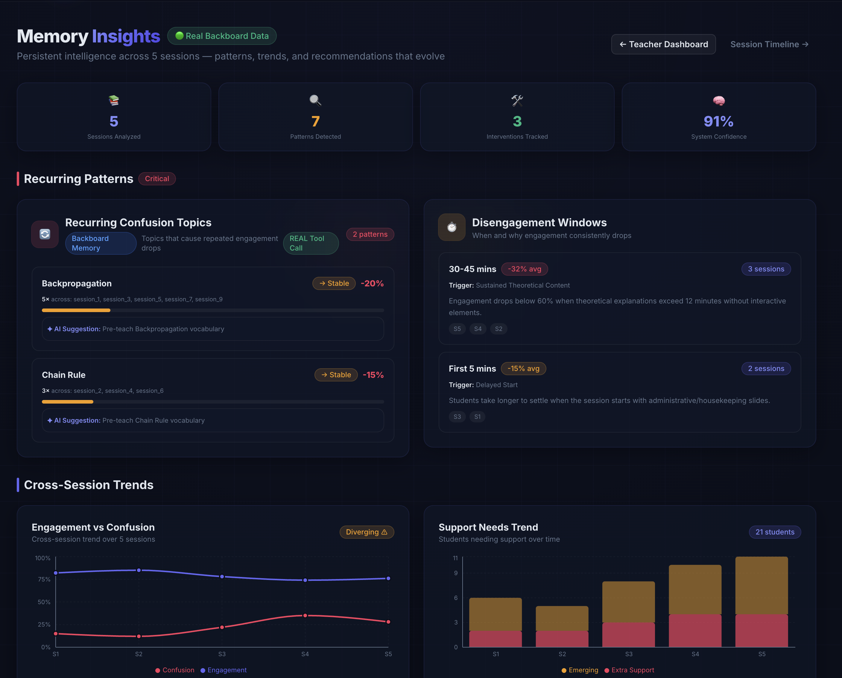Click the Backboard Memory tag

tap(101, 243)
